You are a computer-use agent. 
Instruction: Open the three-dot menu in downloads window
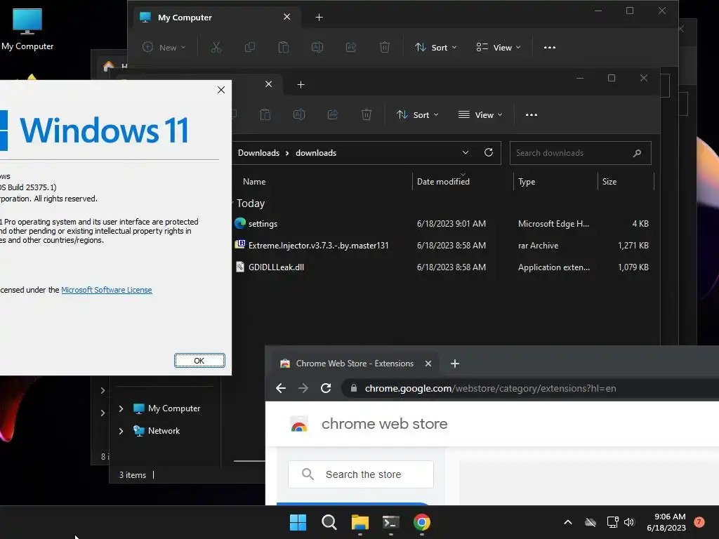531,114
